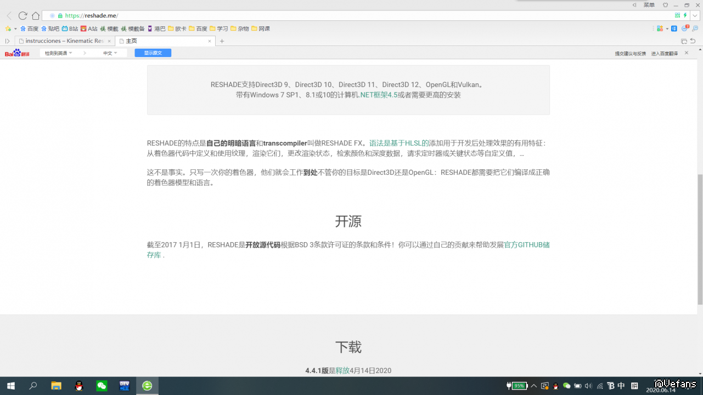Click the address bar URL field
The width and height of the screenshot is (703, 395).
click(329, 15)
